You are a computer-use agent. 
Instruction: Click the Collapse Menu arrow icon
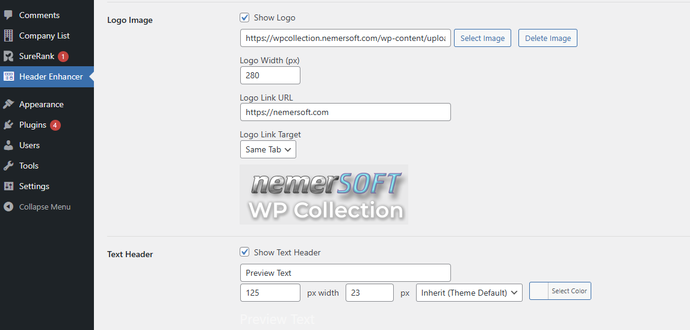click(x=8, y=207)
